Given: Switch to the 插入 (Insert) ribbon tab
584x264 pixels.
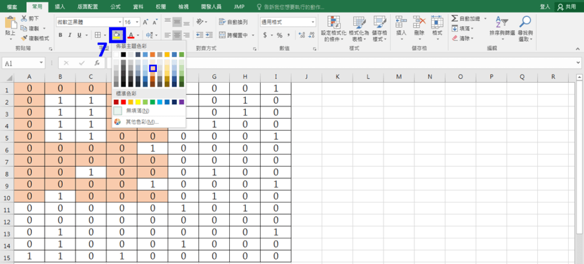Looking at the screenshot, I should click(59, 6).
